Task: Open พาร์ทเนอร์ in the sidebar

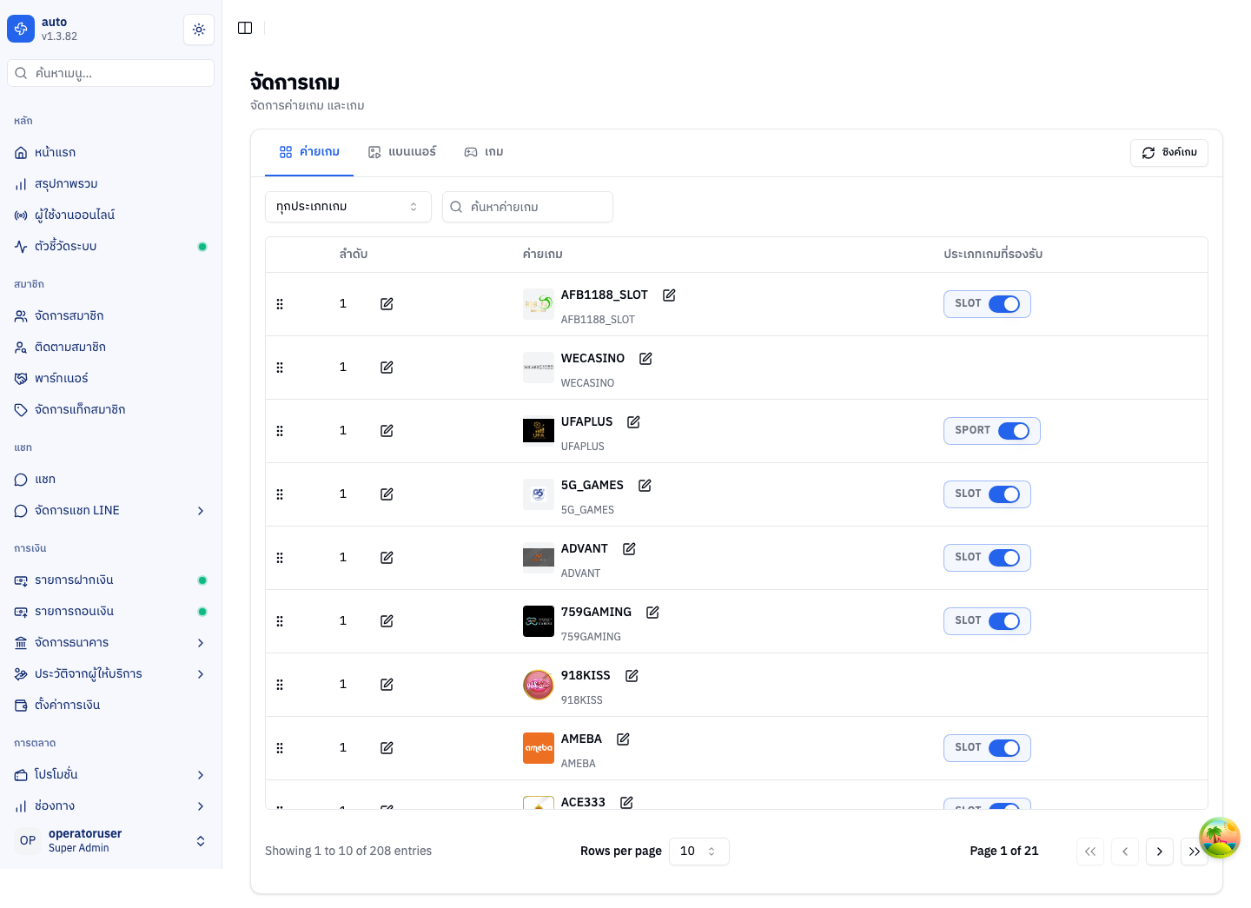Action: (x=111, y=379)
